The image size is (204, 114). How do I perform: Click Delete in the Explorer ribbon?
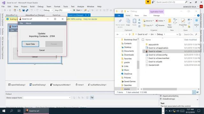click(x=160, y=21)
